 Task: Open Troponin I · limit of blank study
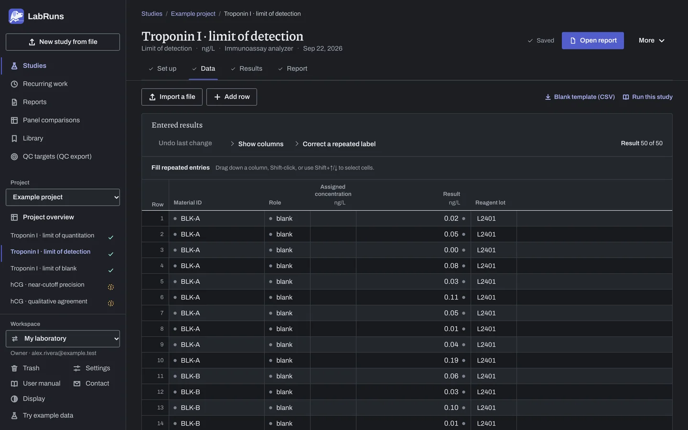pyautogui.click(x=63, y=269)
